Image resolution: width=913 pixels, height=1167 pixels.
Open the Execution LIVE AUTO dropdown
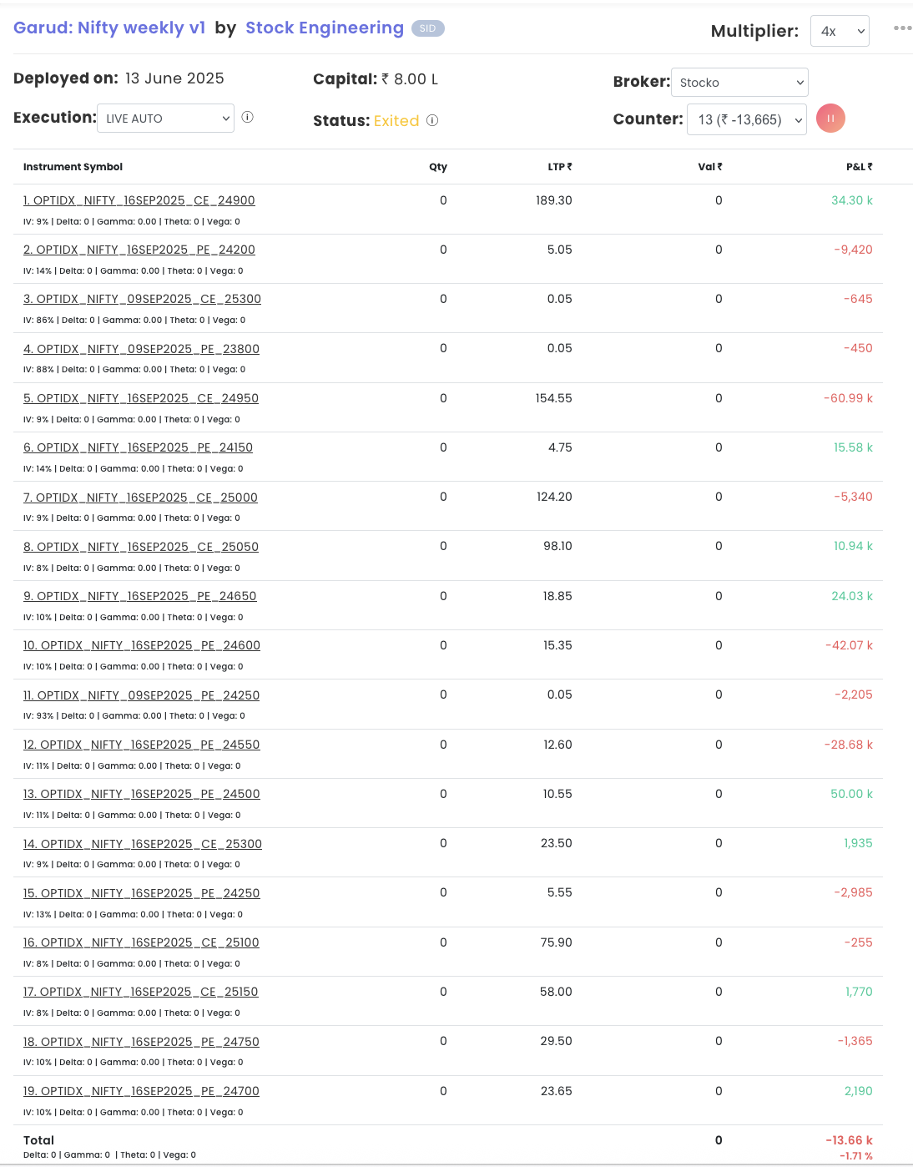[165, 119]
